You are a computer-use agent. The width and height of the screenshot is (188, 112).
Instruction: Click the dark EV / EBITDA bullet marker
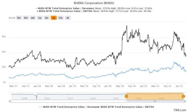[x=37, y=11]
